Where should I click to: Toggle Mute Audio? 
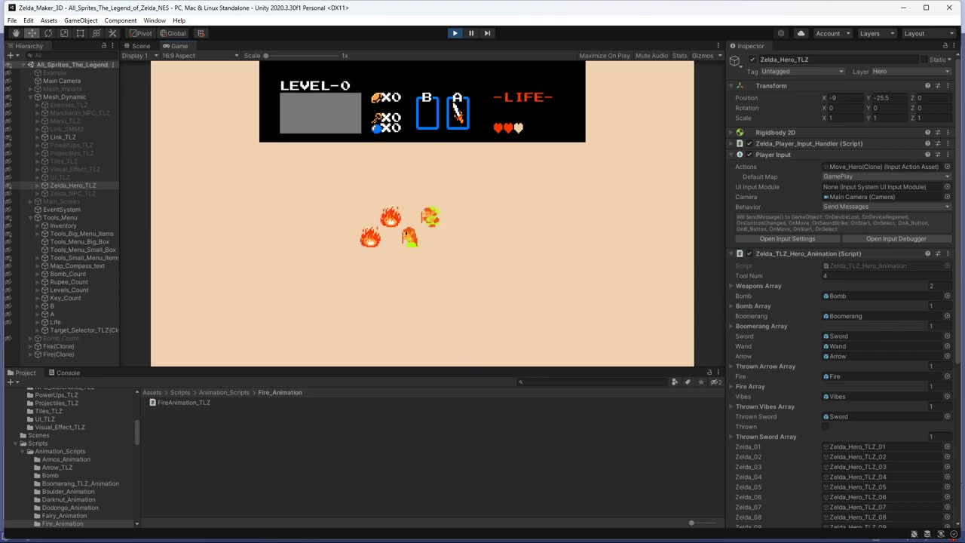[x=652, y=56]
